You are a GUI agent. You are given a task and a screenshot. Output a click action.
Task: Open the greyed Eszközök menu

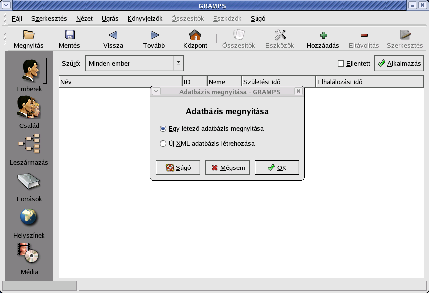227,19
